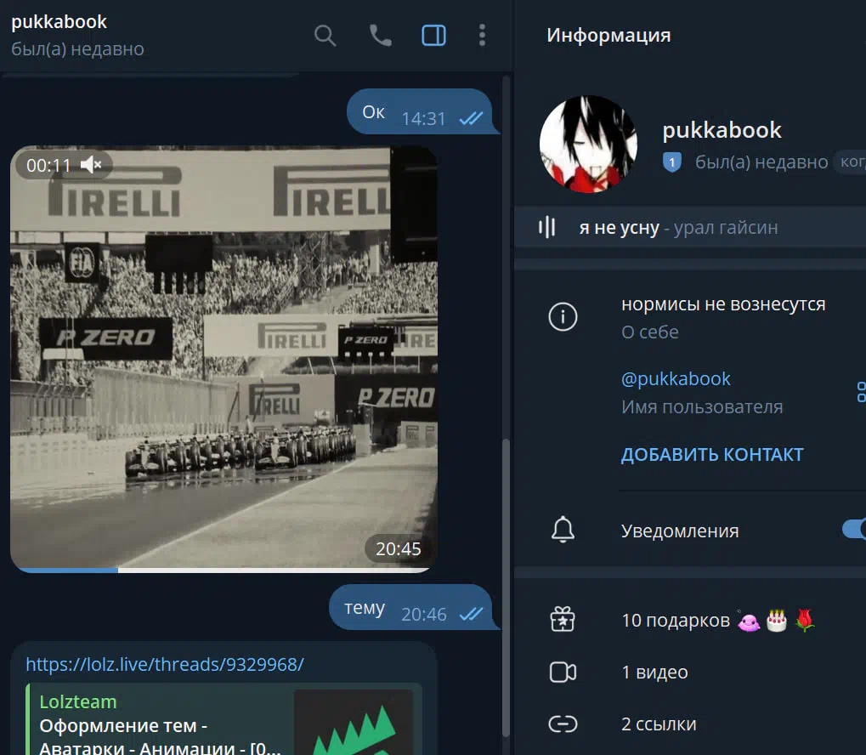Copy the @pukkabook username link
866x755 pixels.
676,379
